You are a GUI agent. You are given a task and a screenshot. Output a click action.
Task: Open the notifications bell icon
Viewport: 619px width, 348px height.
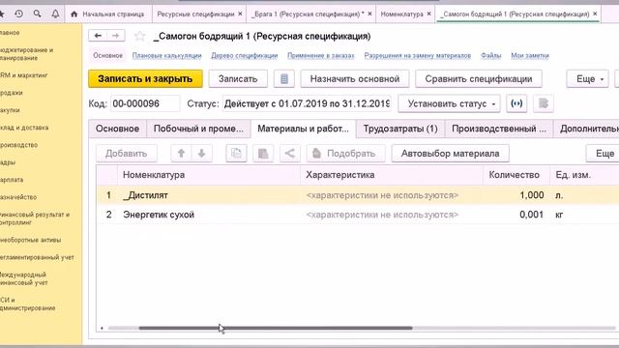point(55,14)
